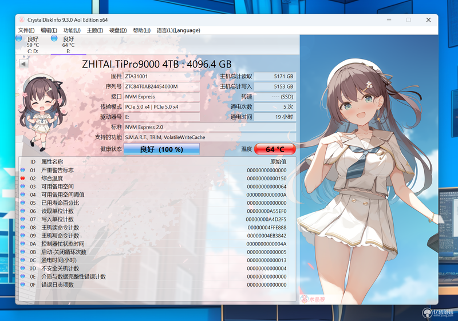Click the host total writes 5153 GB value
This screenshot has height=321, width=458.
tap(275, 86)
